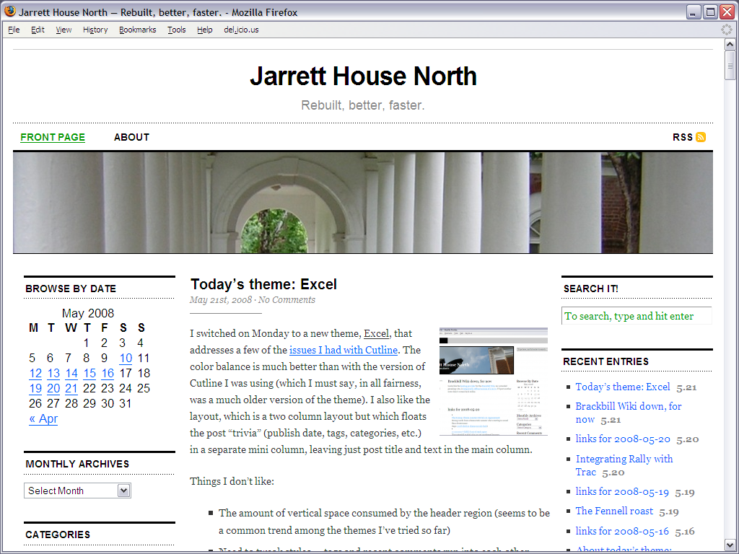Image resolution: width=739 pixels, height=554 pixels.
Task: Open the Tools menu
Action: (176, 30)
